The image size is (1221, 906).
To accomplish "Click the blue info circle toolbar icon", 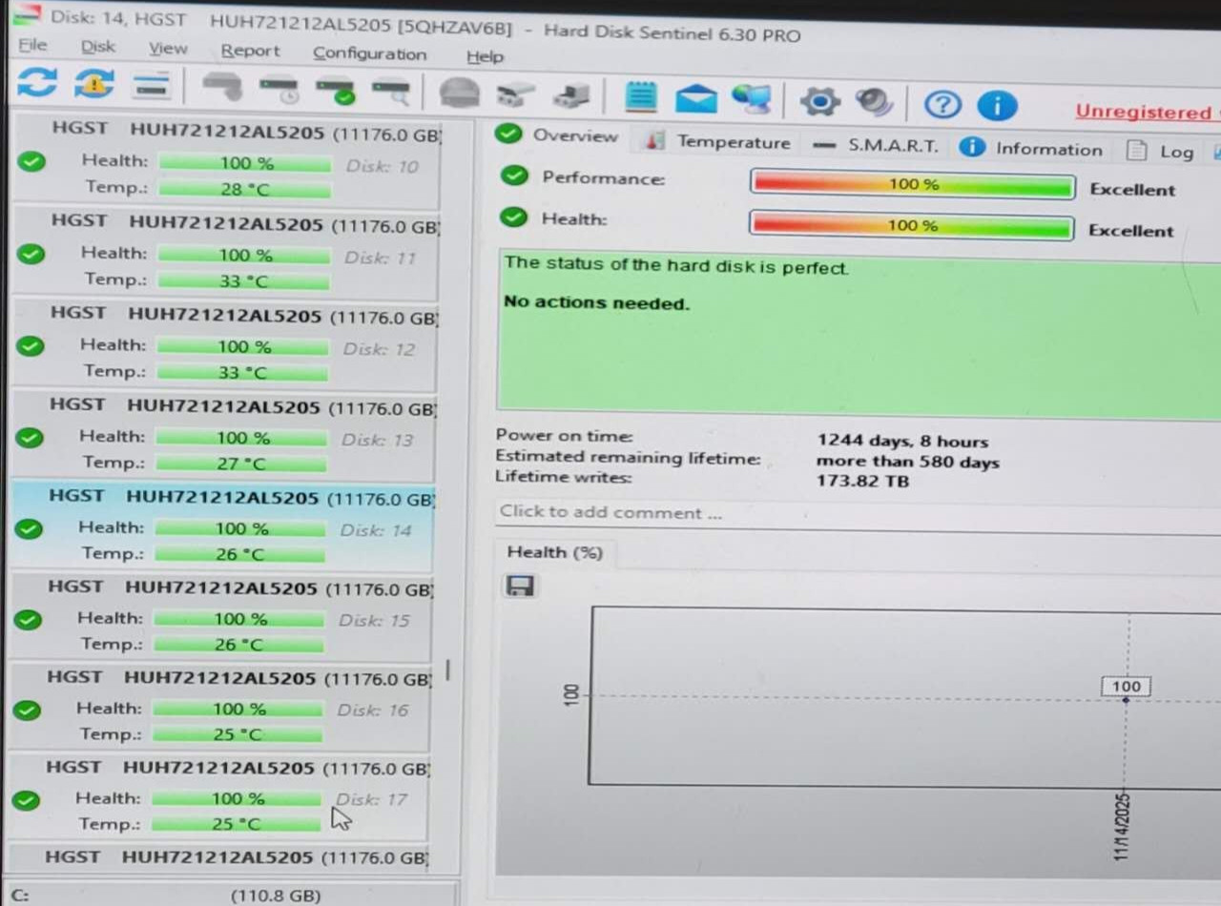I will (997, 105).
